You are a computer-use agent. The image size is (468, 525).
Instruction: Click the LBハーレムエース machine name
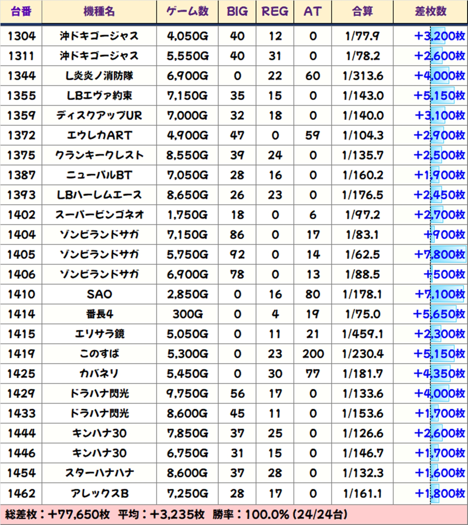click(x=99, y=195)
